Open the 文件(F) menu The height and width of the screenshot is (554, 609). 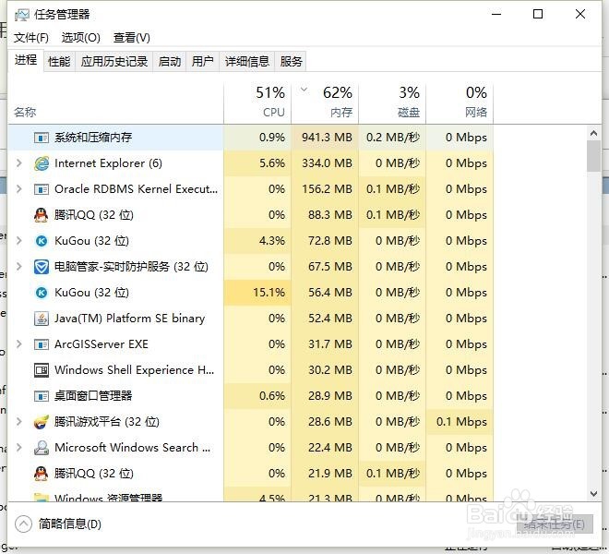pyautogui.click(x=31, y=38)
